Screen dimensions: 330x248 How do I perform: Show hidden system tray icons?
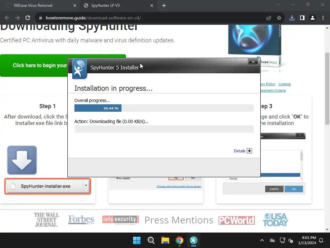tap(262, 240)
